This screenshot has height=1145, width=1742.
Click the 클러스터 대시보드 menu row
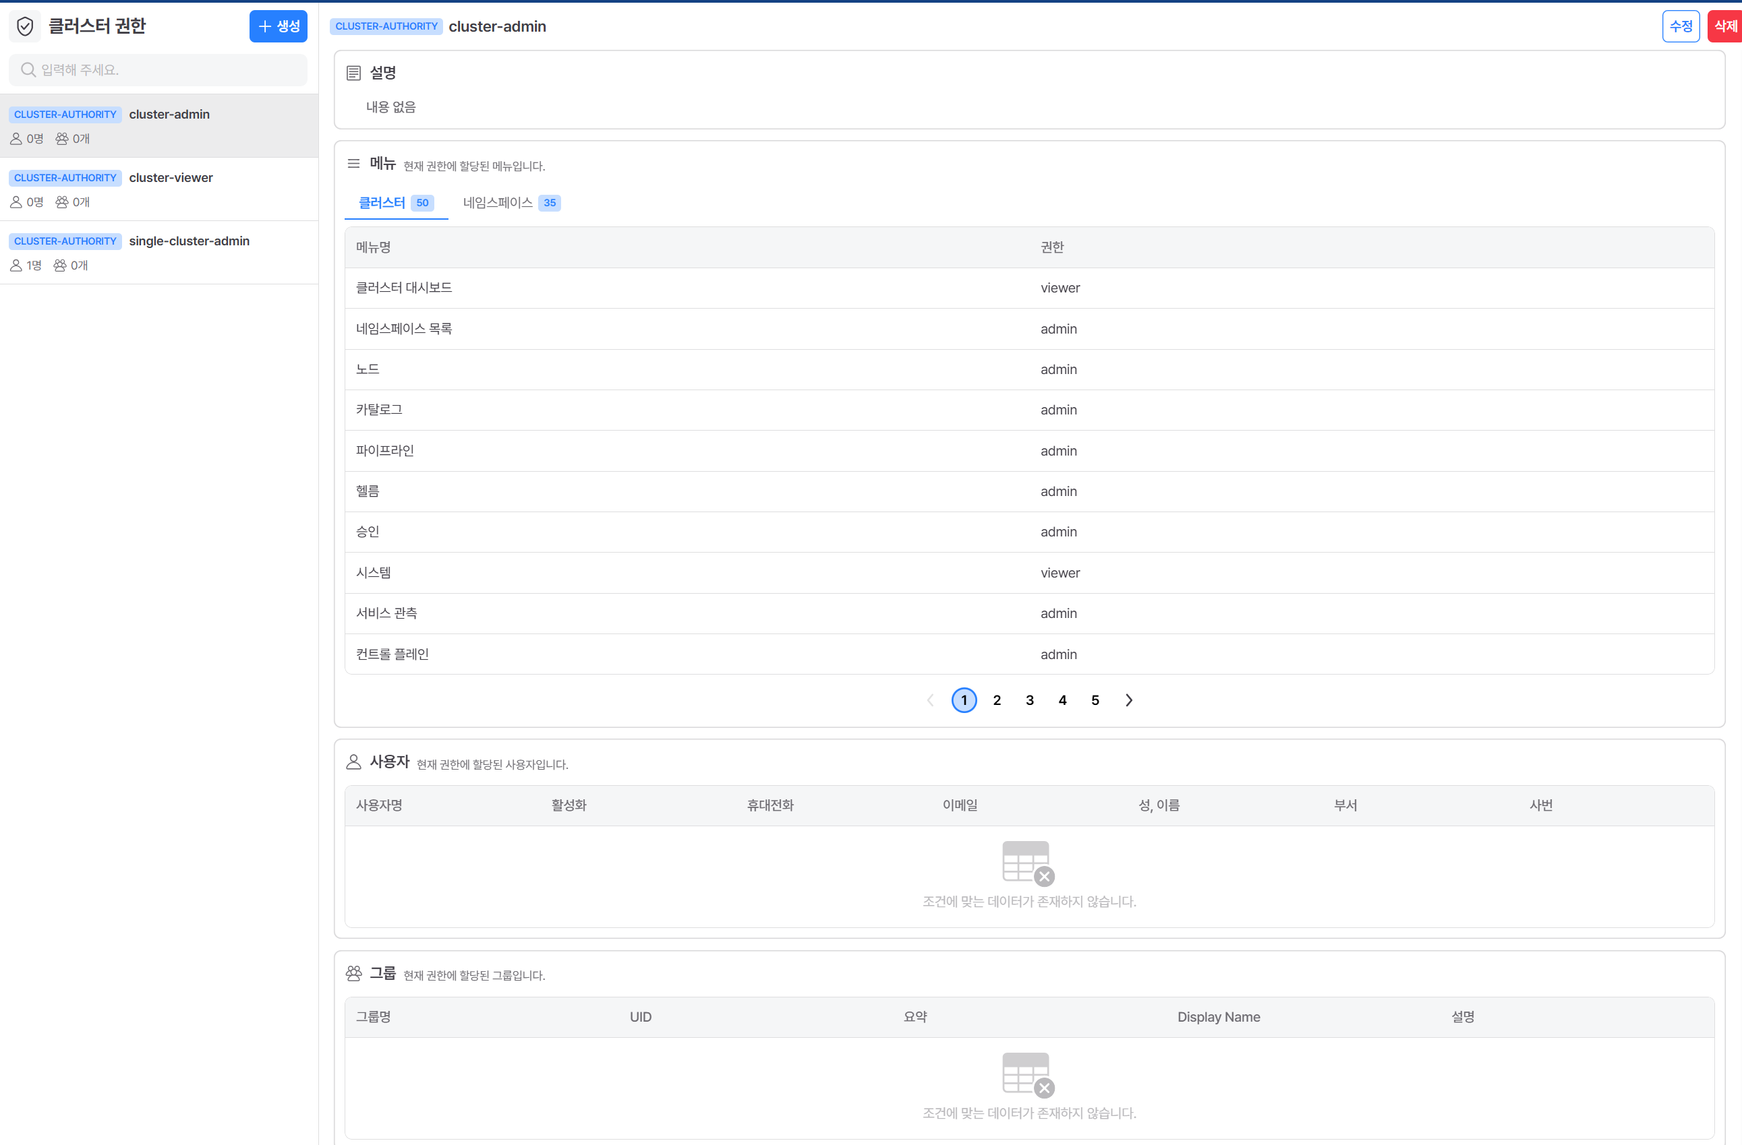coord(1029,288)
